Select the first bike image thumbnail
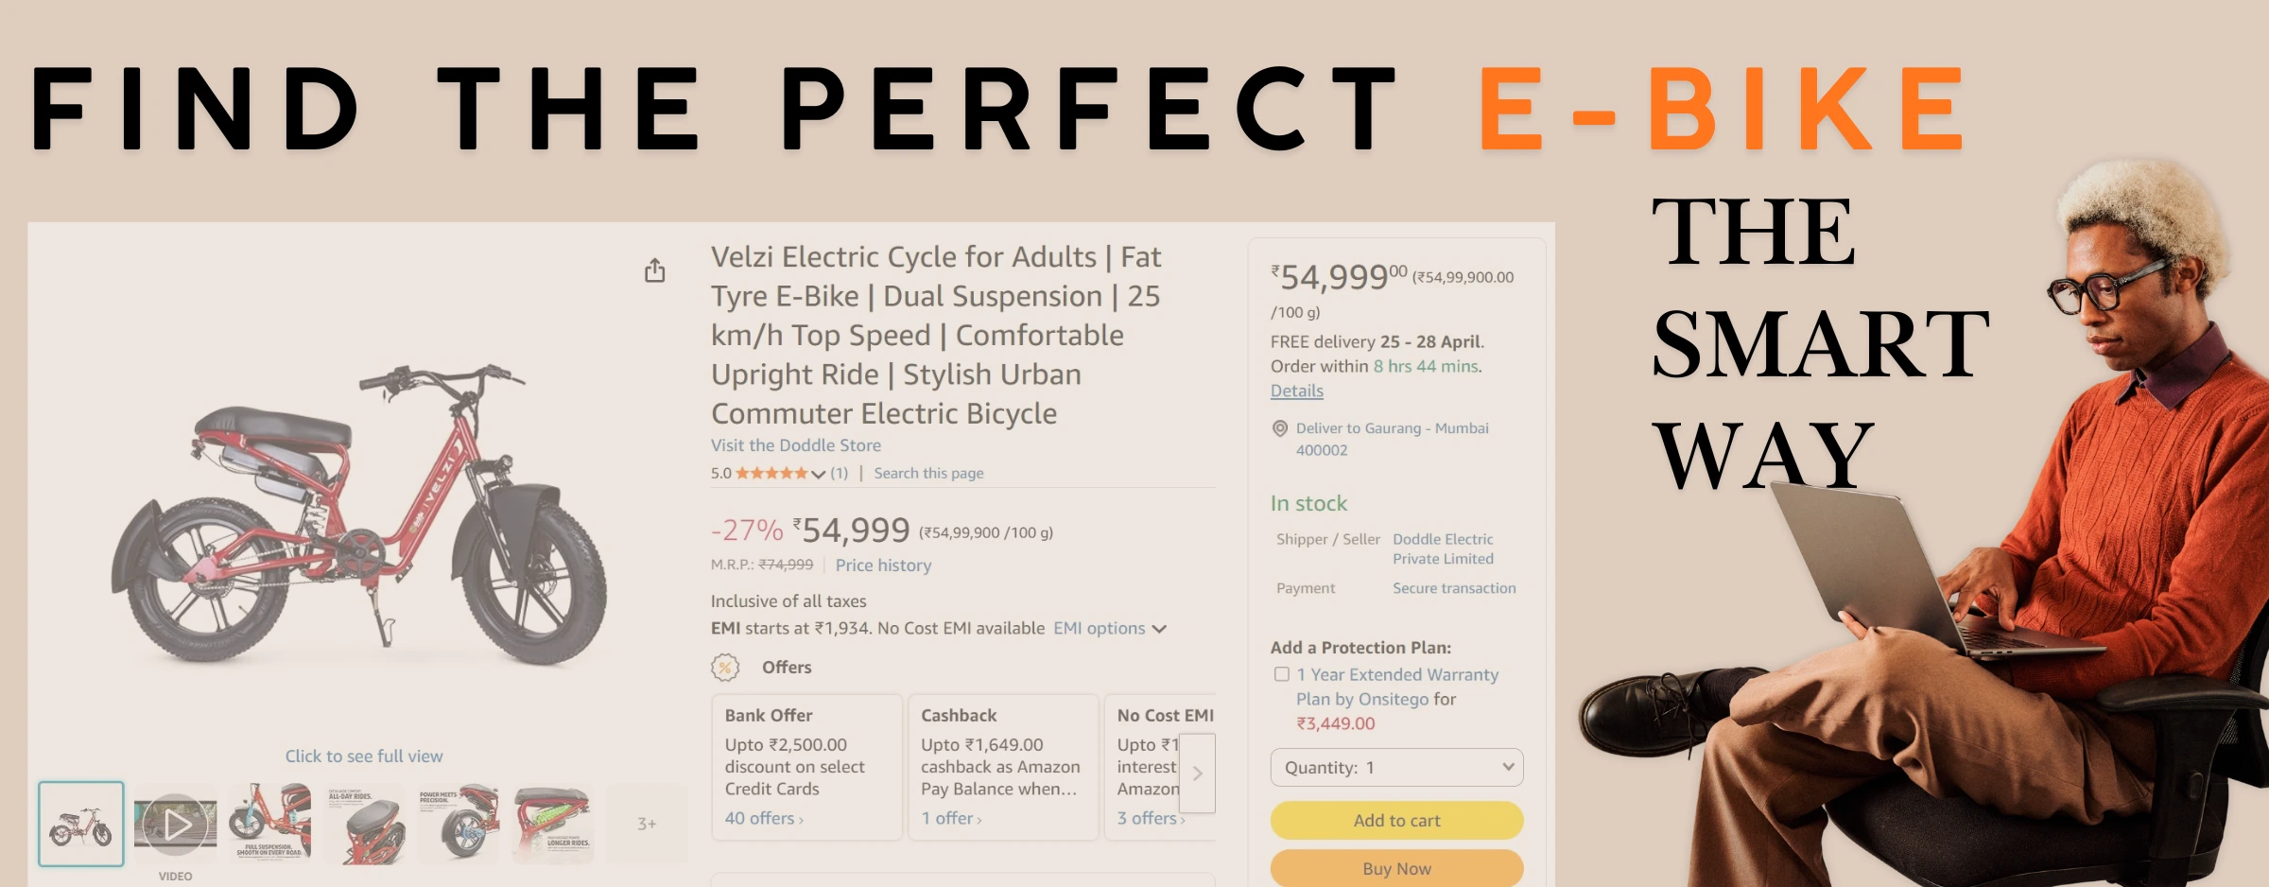Viewport: 2269px width, 887px height. click(81, 822)
